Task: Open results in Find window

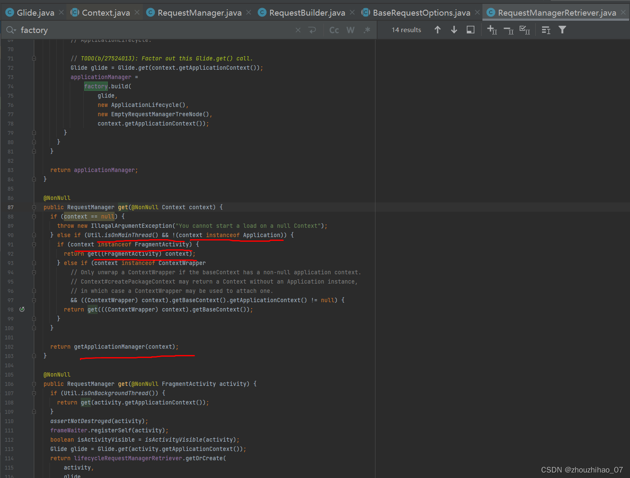Action: coord(471,30)
